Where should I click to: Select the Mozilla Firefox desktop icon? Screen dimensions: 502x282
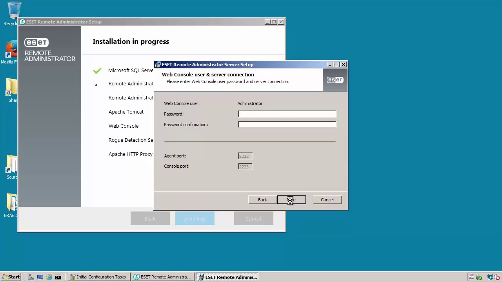click(11, 52)
